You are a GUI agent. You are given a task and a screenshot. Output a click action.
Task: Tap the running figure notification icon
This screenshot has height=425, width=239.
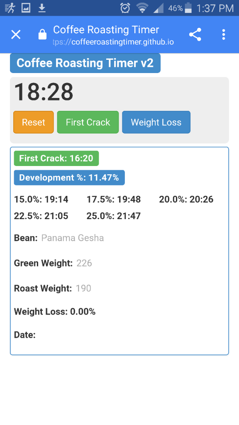click(10, 8)
